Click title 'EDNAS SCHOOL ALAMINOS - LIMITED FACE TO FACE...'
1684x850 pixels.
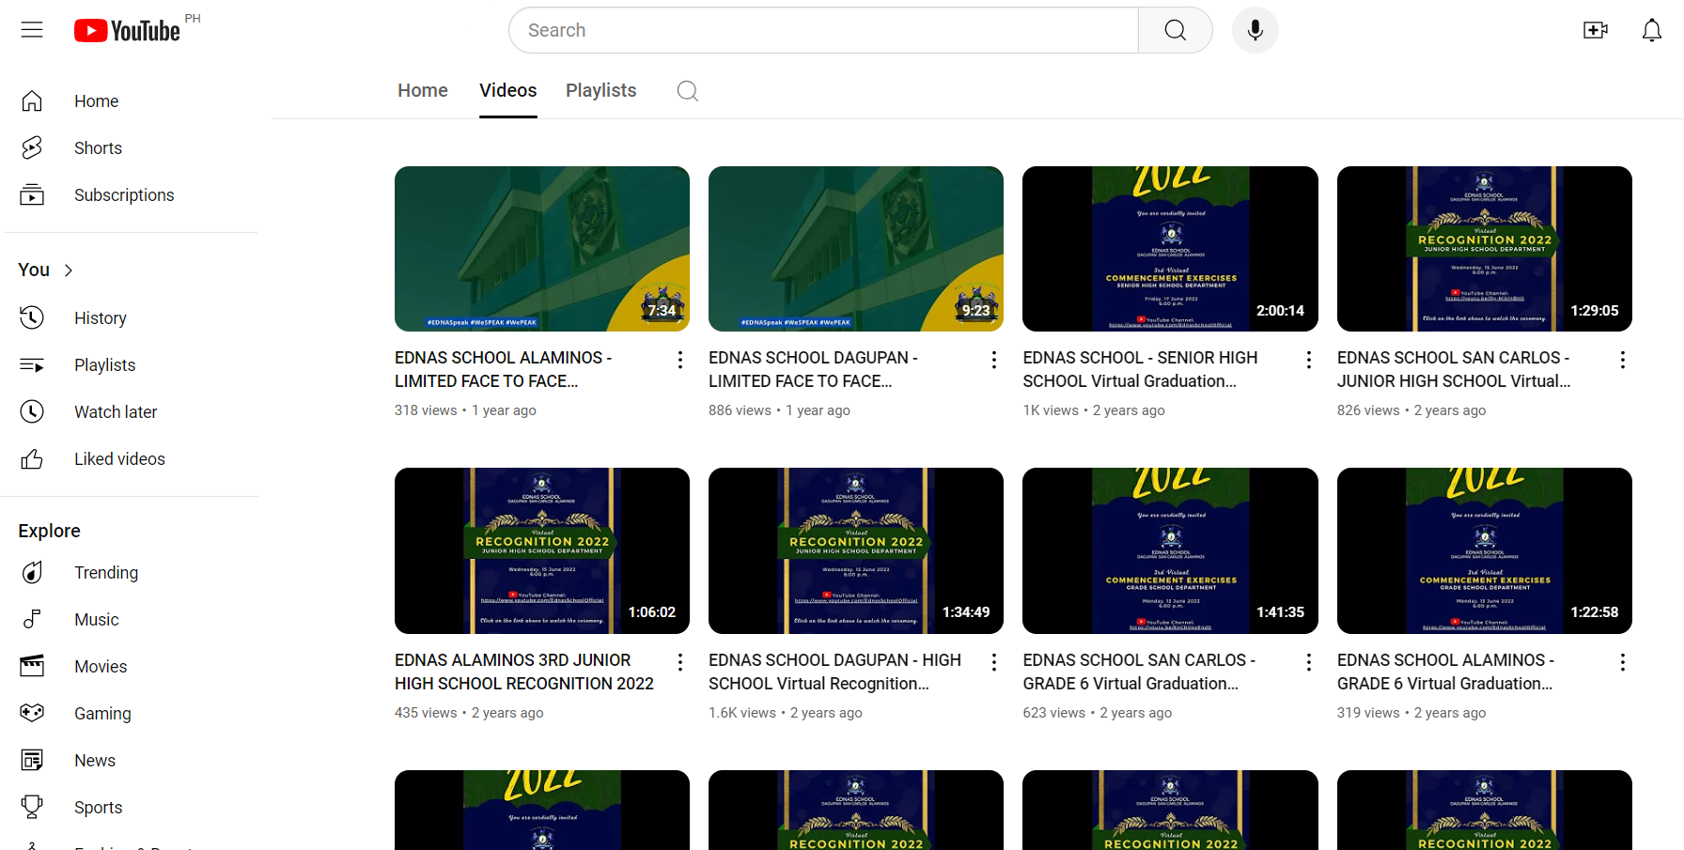coord(504,370)
